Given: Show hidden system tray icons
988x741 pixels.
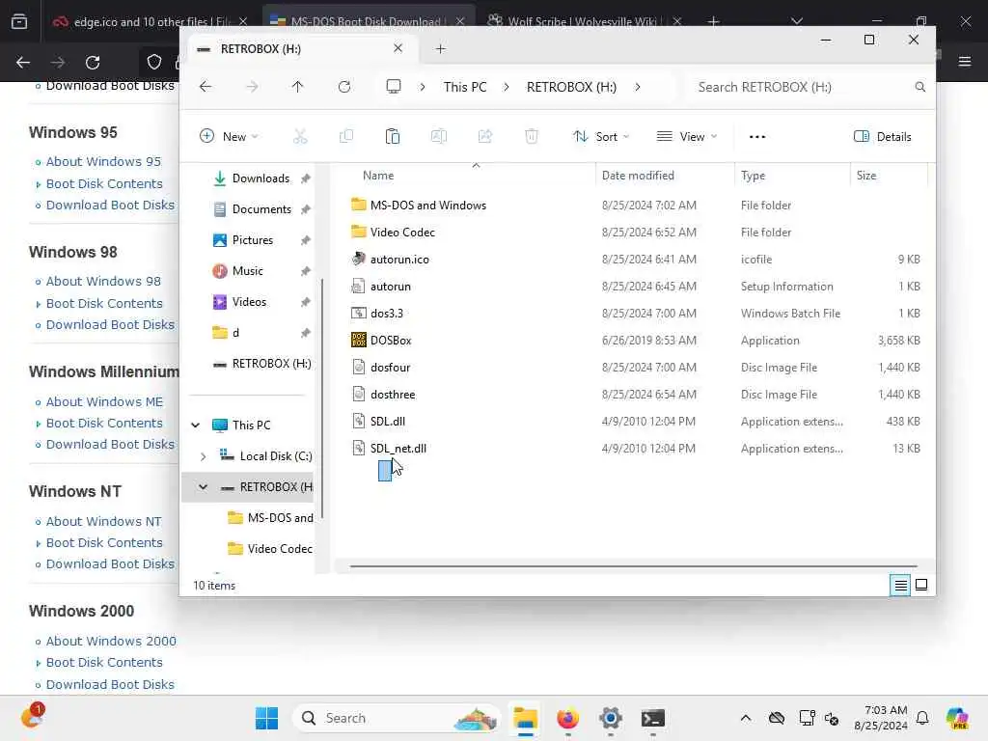Looking at the screenshot, I should pyautogui.click(x=746, y=718).
